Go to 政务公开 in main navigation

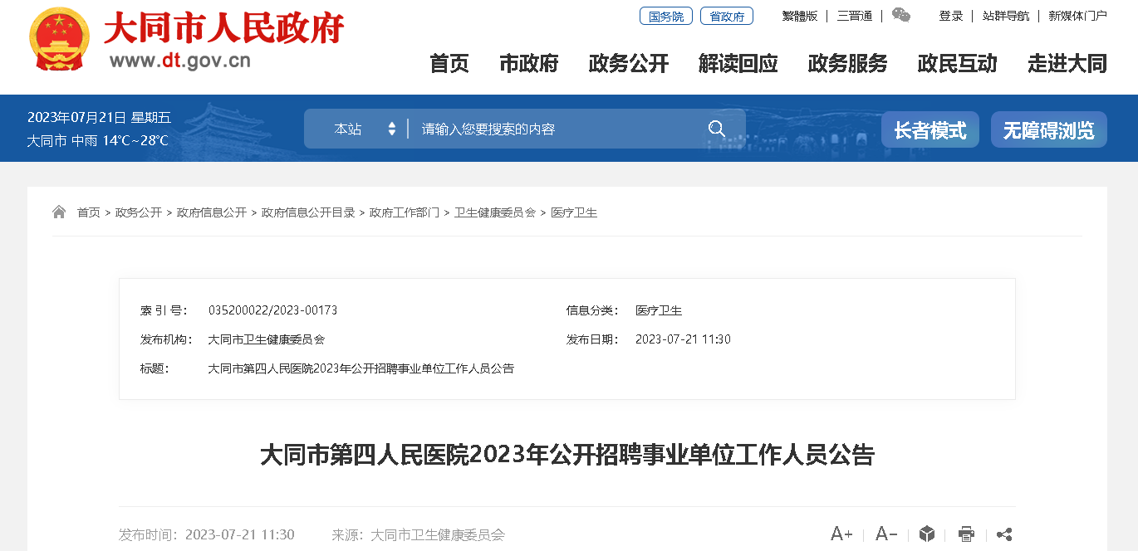628,63
